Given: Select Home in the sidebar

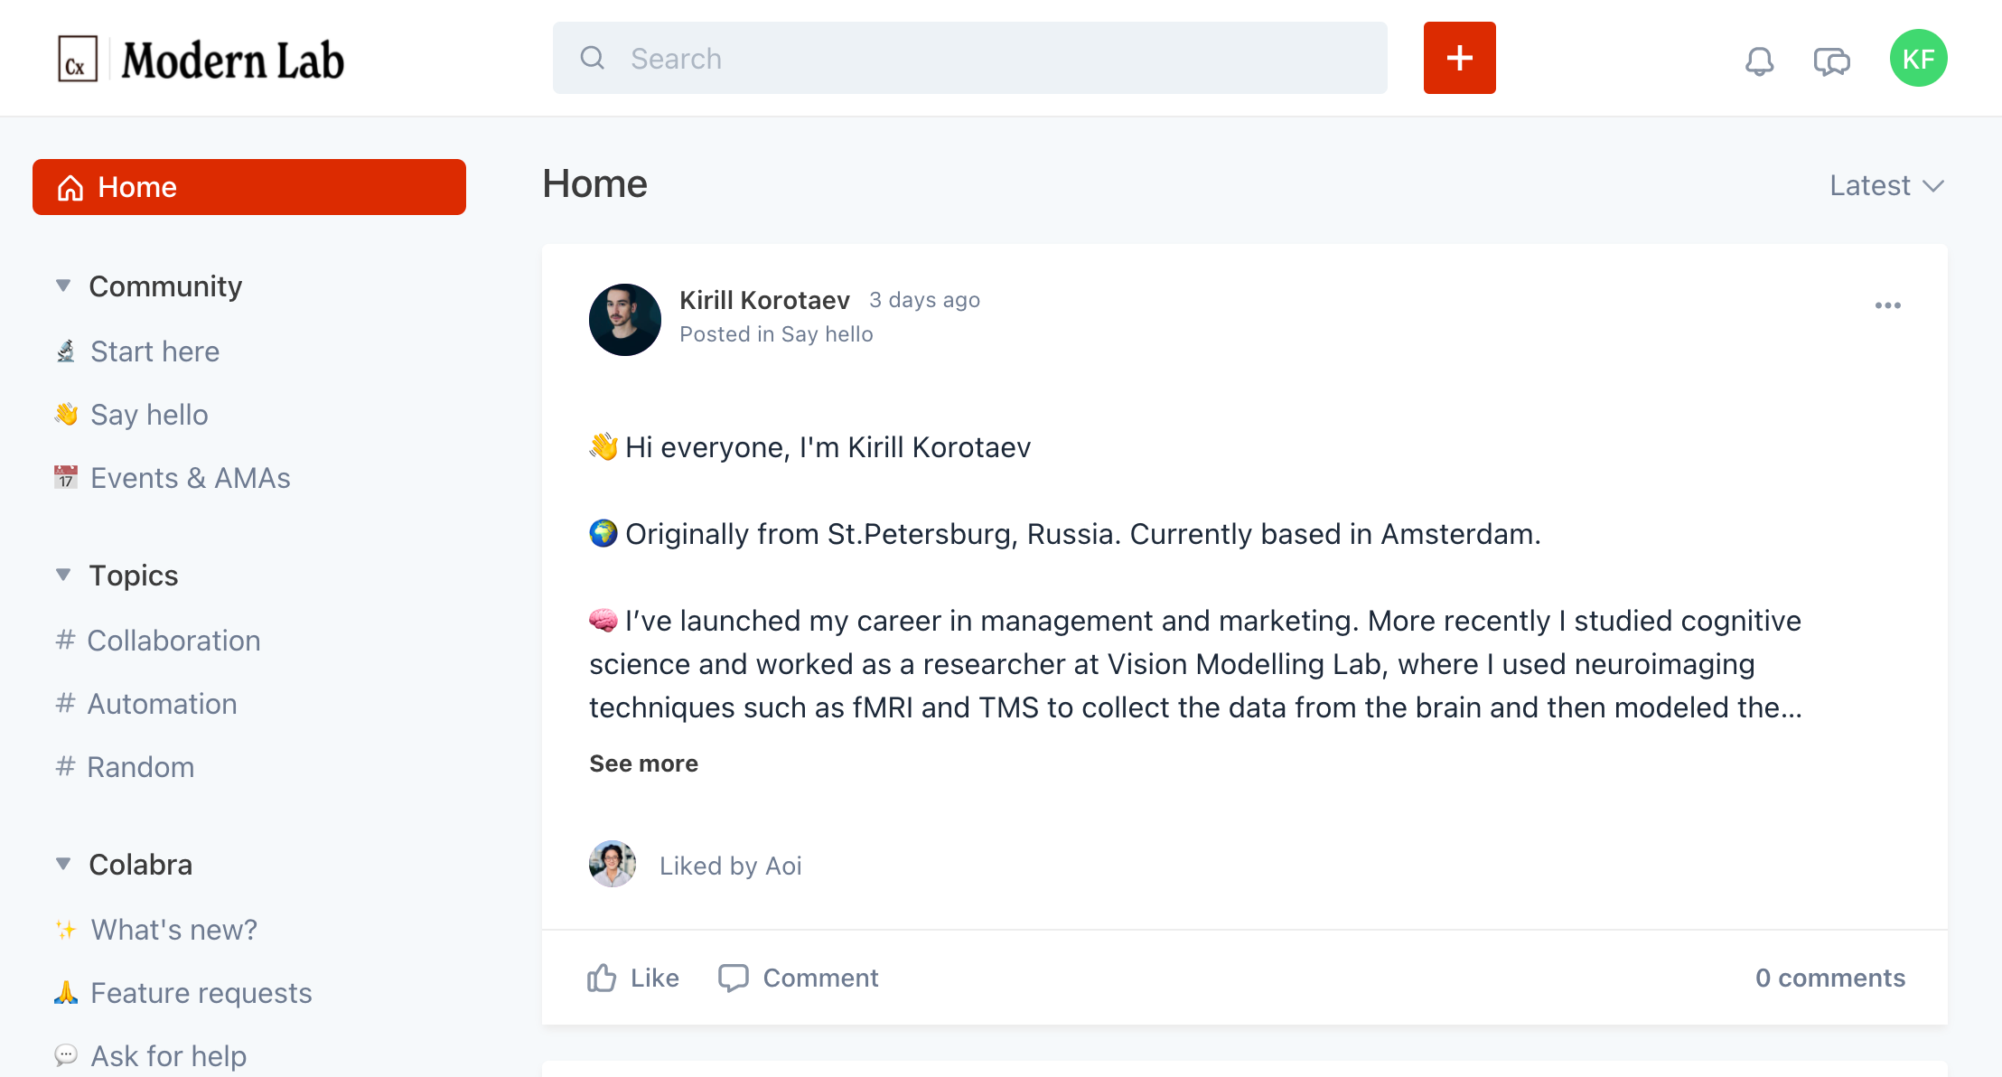Looking at the screenshot, I should click(x=248, y=187).
